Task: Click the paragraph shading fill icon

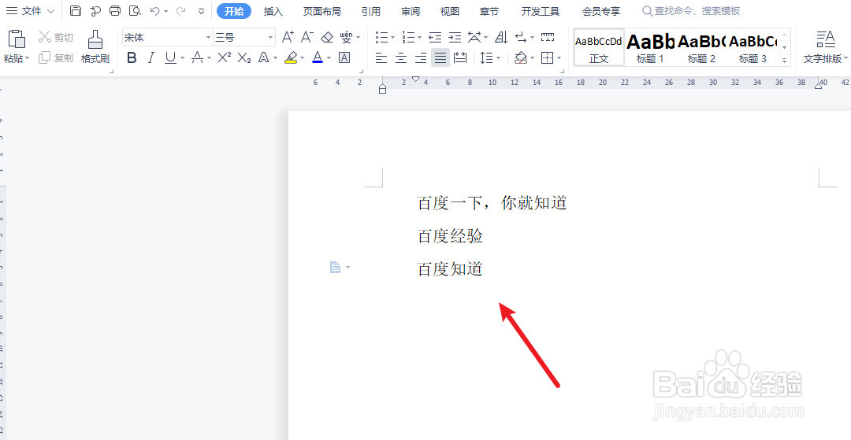Action: pos(521,57)
